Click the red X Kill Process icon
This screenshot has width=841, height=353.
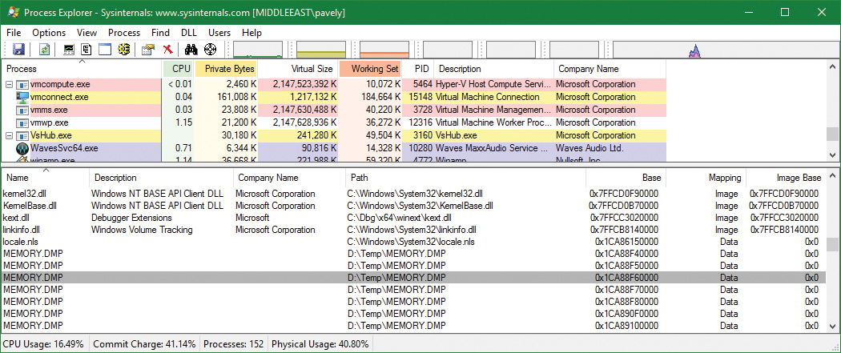pyautogui.click(x=167, y=50)
